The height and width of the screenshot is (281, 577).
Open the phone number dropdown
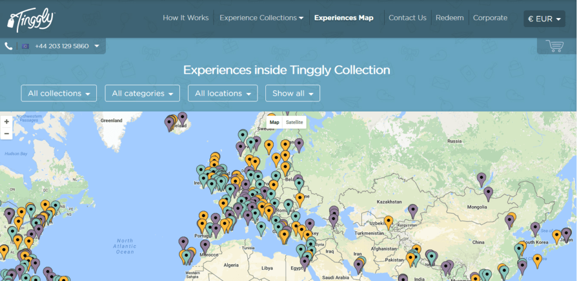[97, 46]
